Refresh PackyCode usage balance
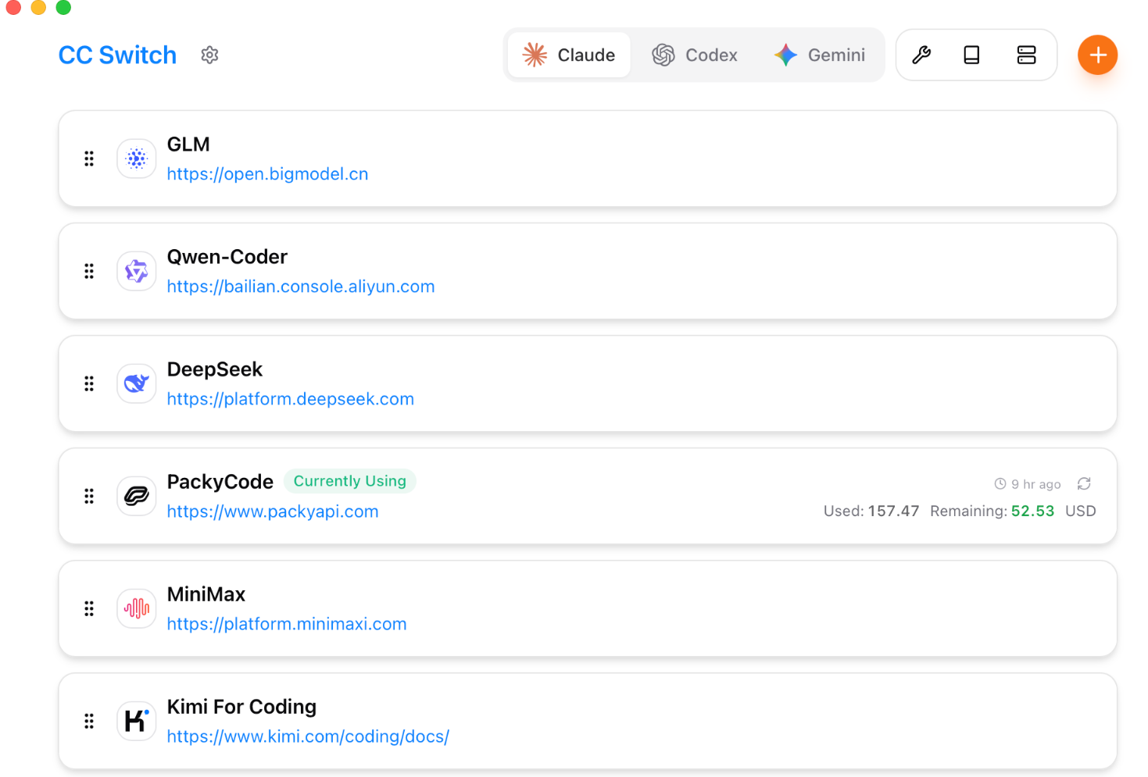This screenshot has width=1148, height=777. click(1084, 484)
